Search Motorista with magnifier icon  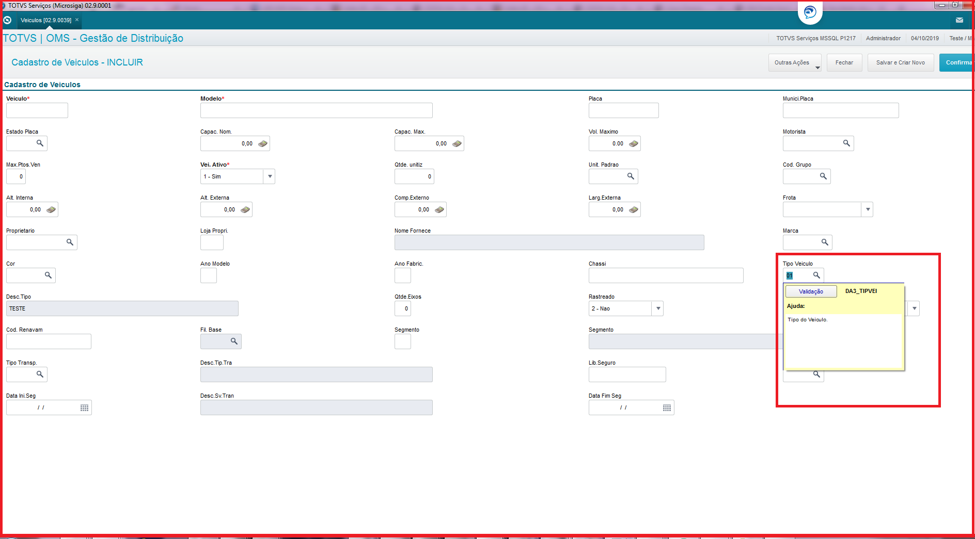[846, 143]
